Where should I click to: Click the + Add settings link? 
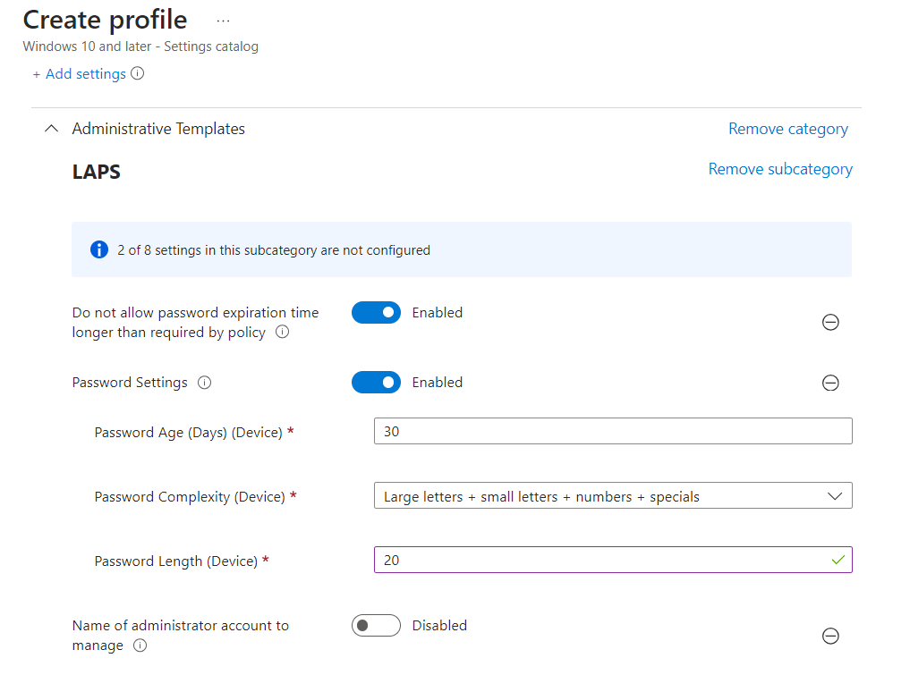79,74
